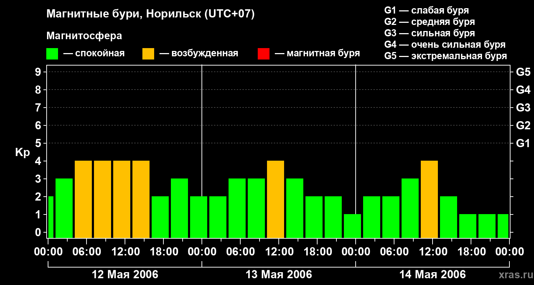Select the line 'G2 — средняя буря'
This screenshot has height=285, width=534.
click(x=430, y=22)
